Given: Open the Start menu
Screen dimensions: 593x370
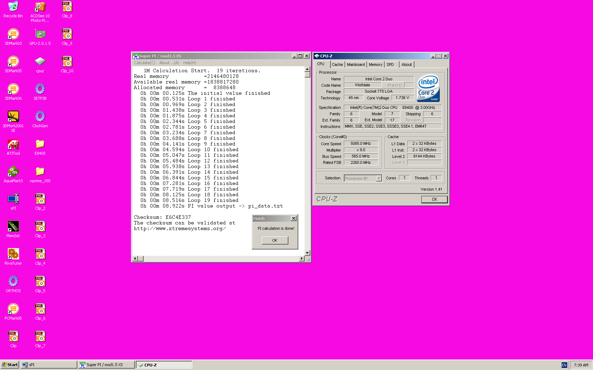Looking at the screenshot, I should [10, 365].
